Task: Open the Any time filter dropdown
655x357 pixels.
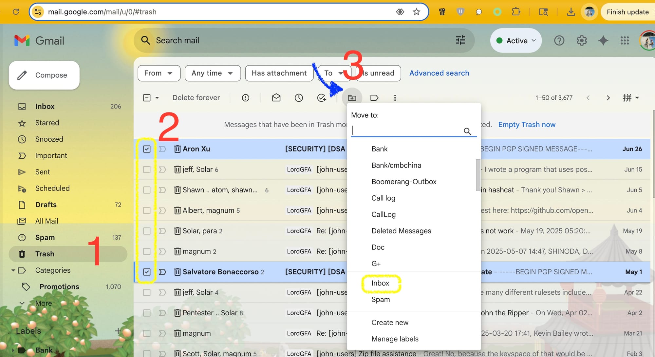Action: click(x=213, y=73)
